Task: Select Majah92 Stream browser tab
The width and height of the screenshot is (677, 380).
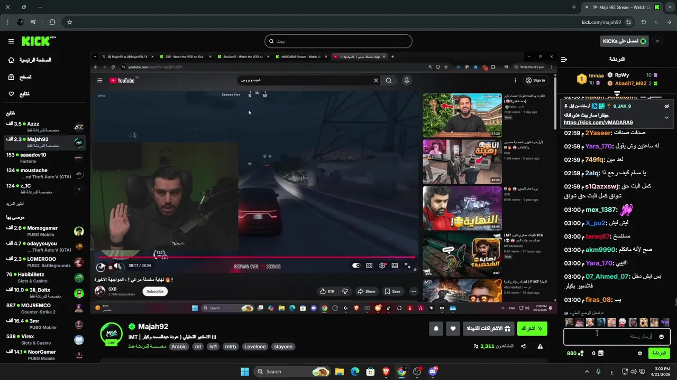Action: click(623, 7)
